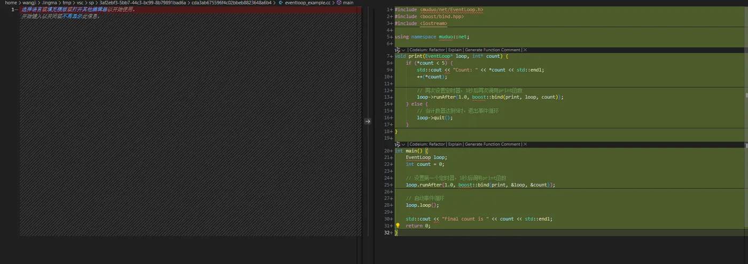Click the C++ file icon in the breadcrumb
Screen dimensions: 748x264
tap(280, 3)
